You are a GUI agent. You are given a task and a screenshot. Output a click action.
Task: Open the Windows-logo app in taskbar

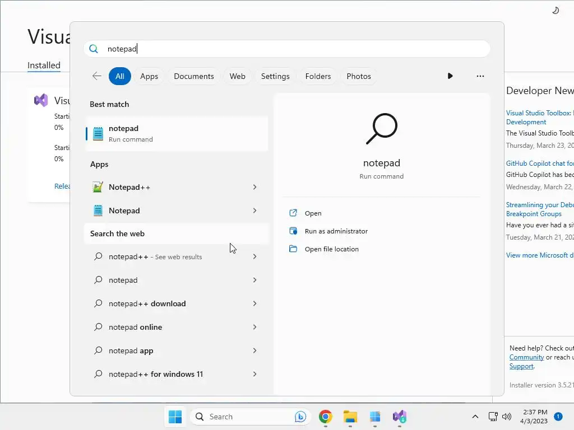point(375,417)
